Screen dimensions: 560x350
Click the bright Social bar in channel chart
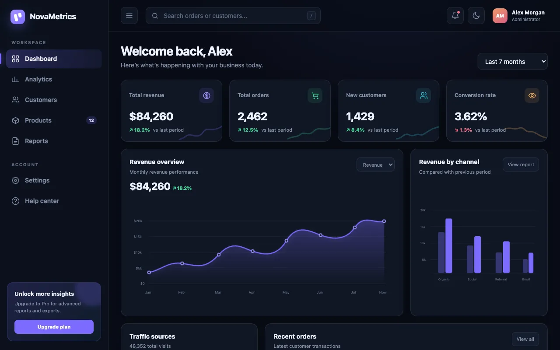click(477, 255)
